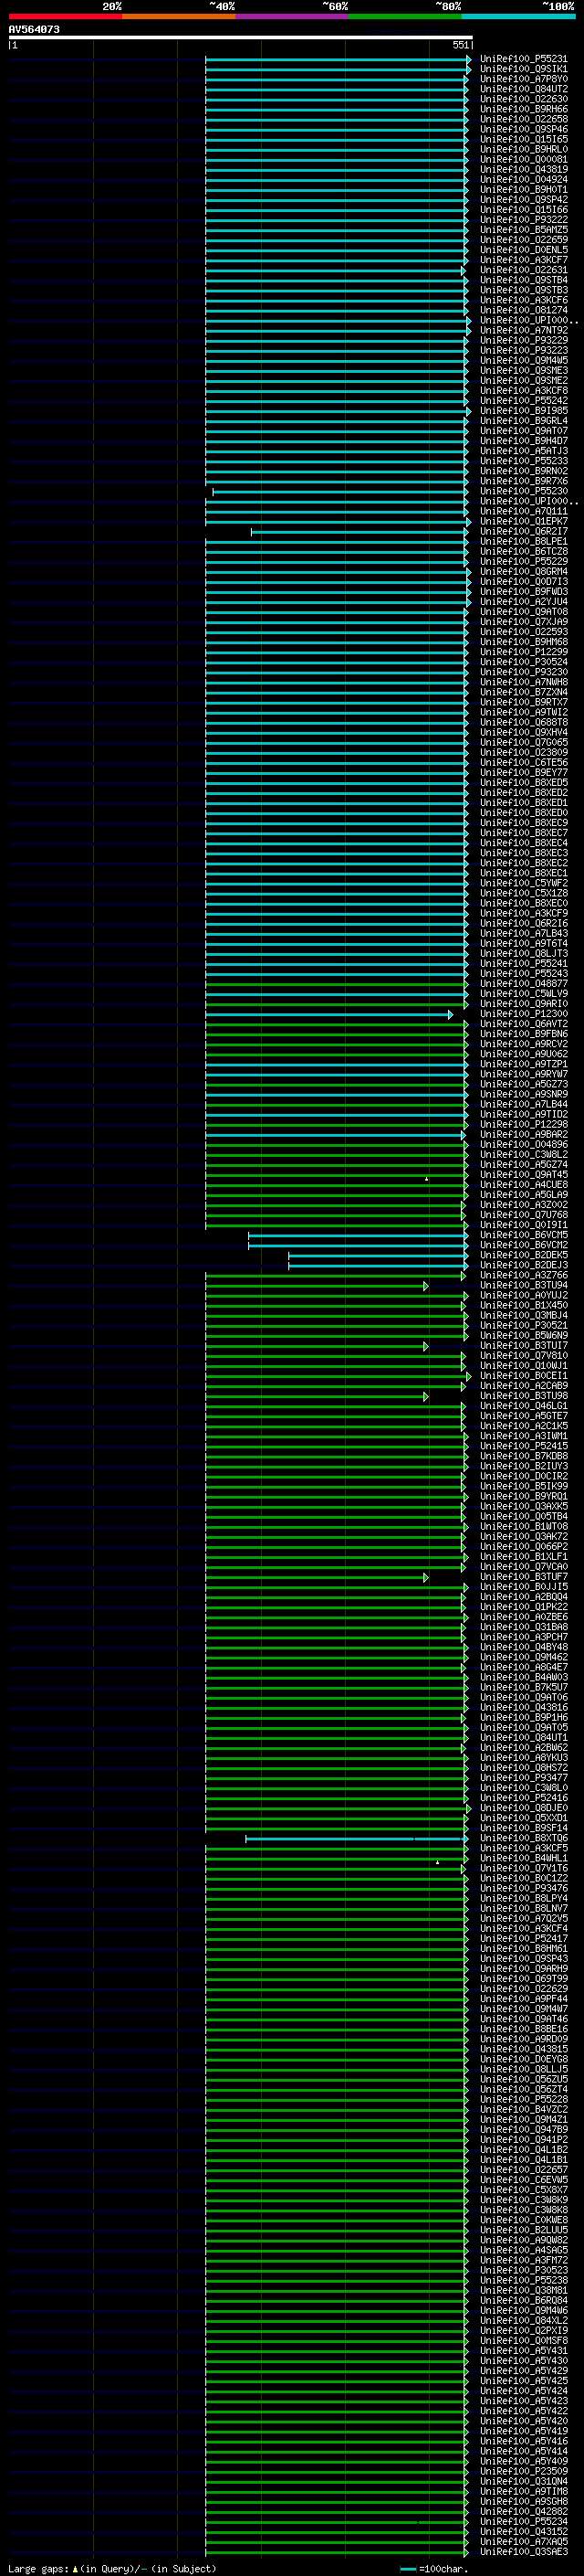Select hit UniRef100_B2DEK5
The image size is (584, 2576).
click(524, 1256)
